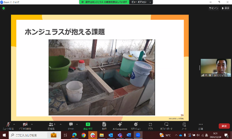Open the volume control in the tray
Viewport: 232px width, 139px height.
pos(198,135)
